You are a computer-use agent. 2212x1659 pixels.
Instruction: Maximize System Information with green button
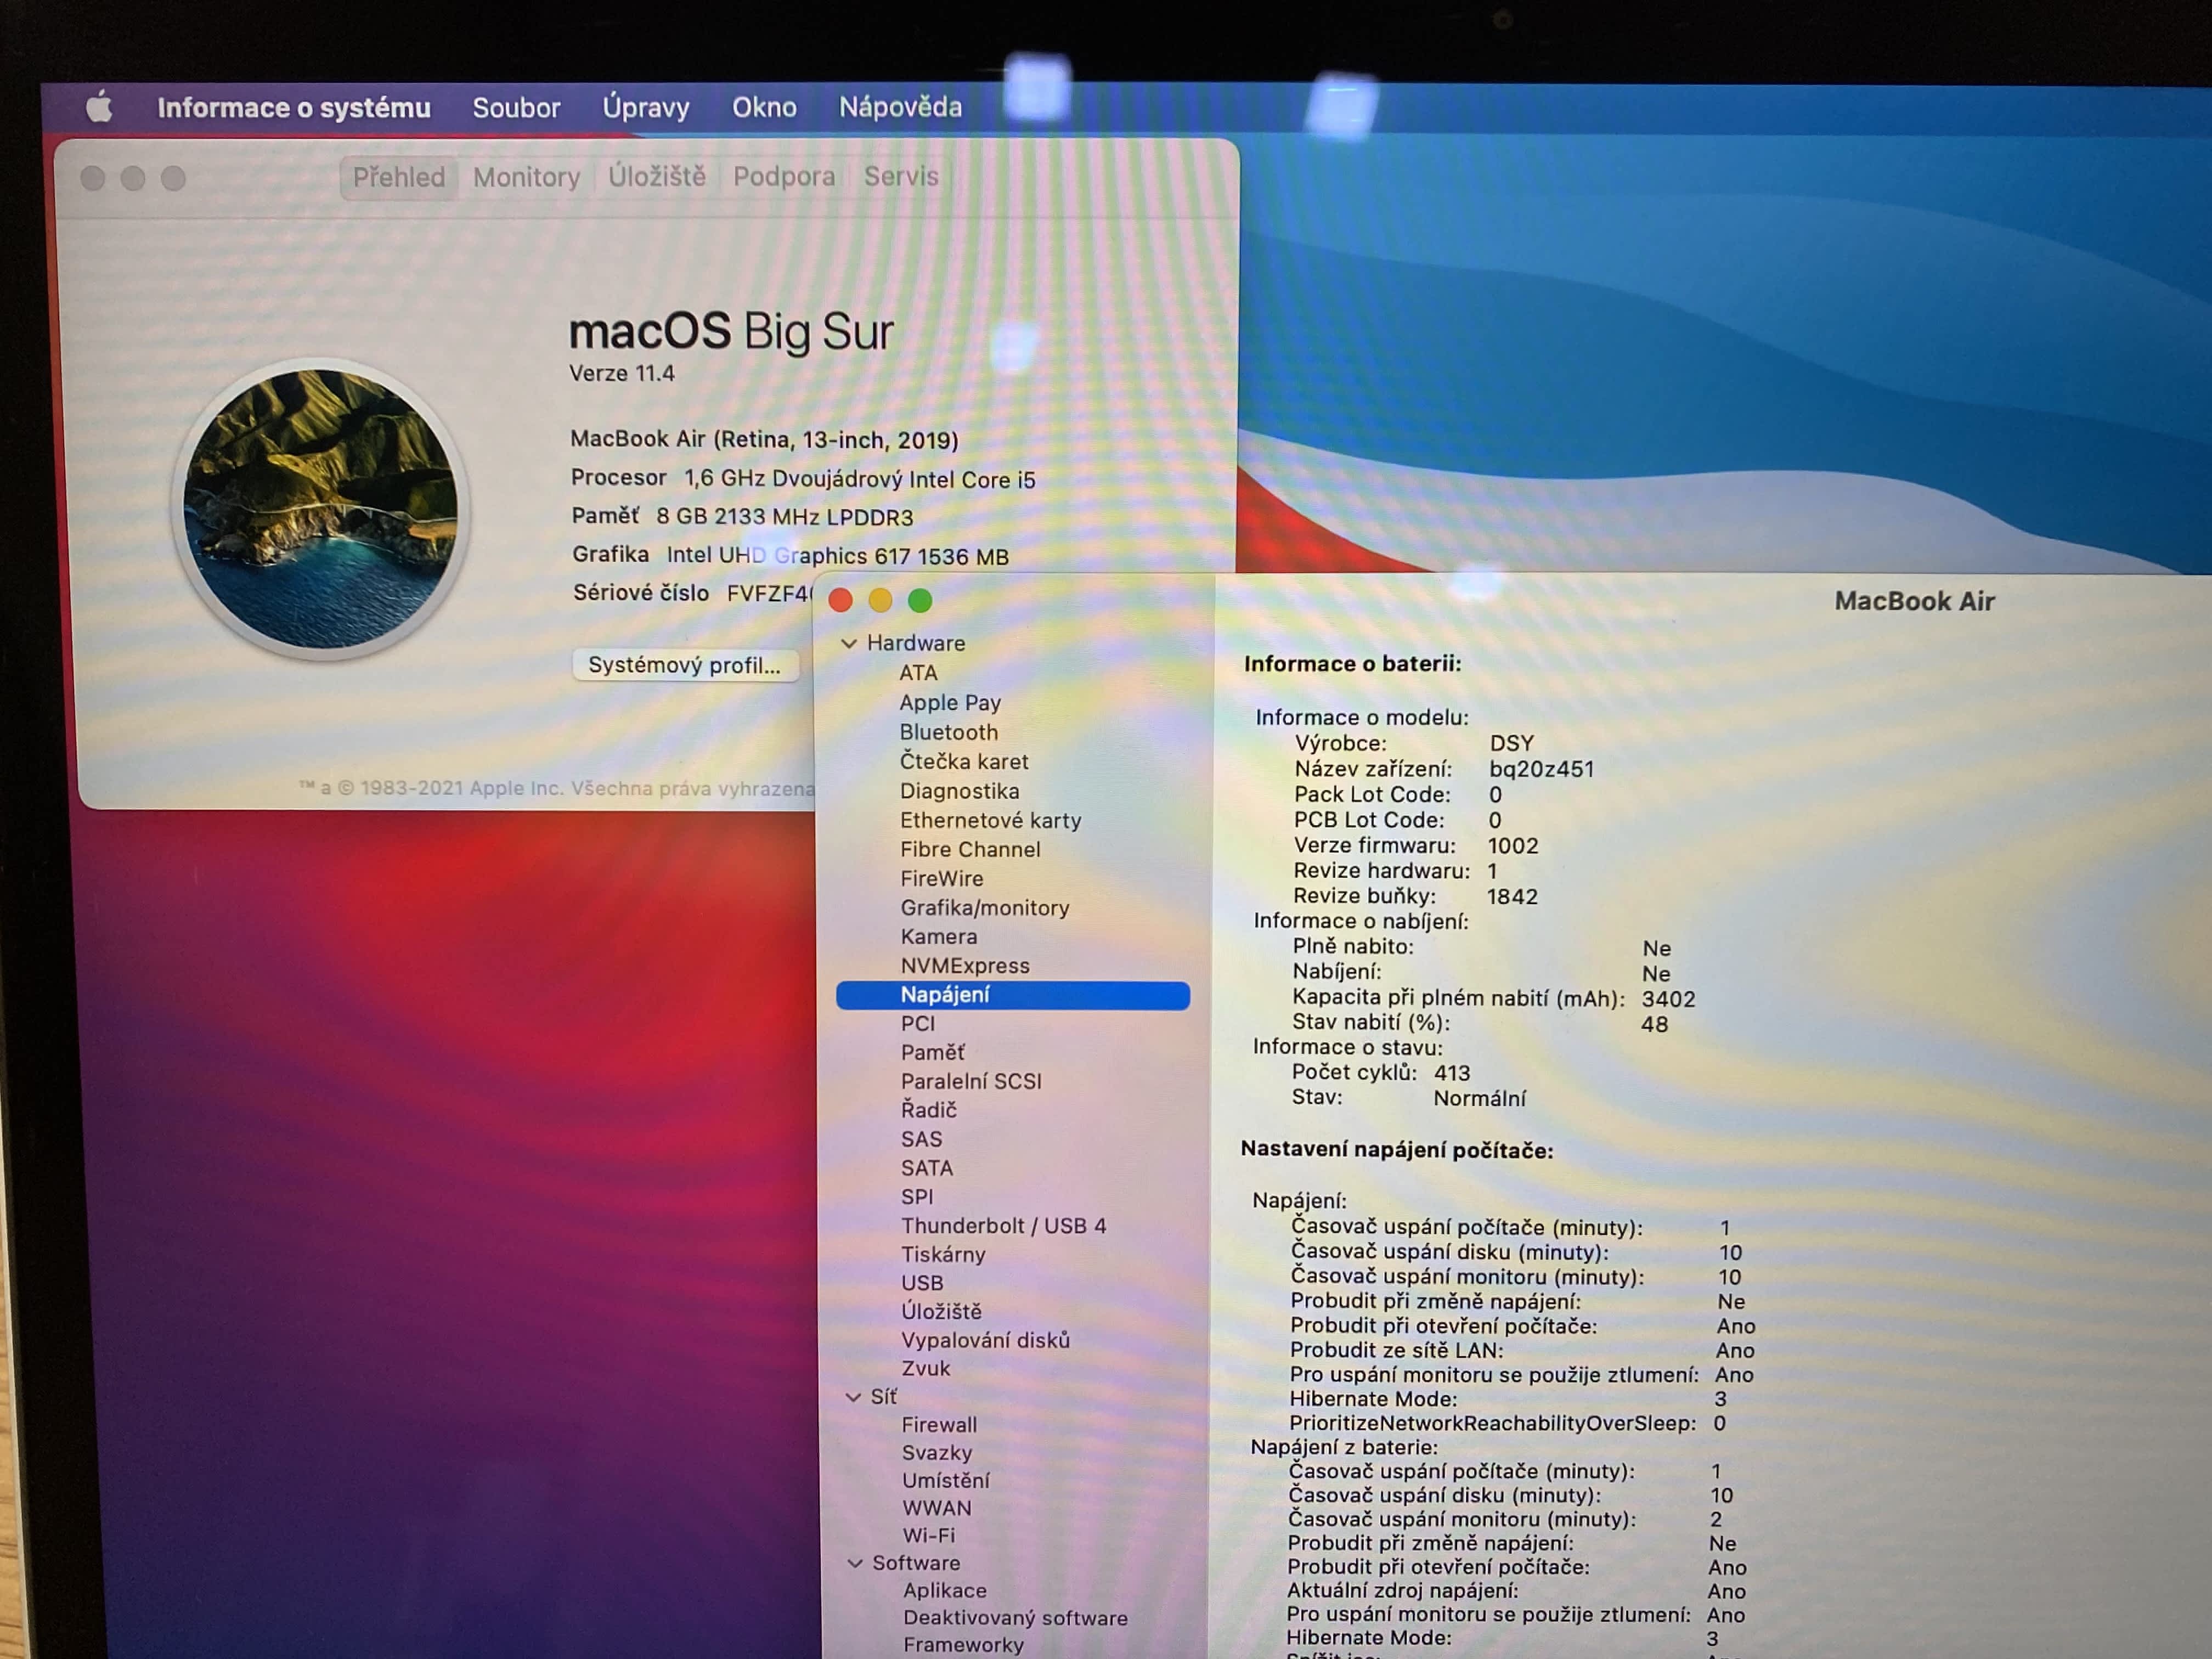pos(920,600)
